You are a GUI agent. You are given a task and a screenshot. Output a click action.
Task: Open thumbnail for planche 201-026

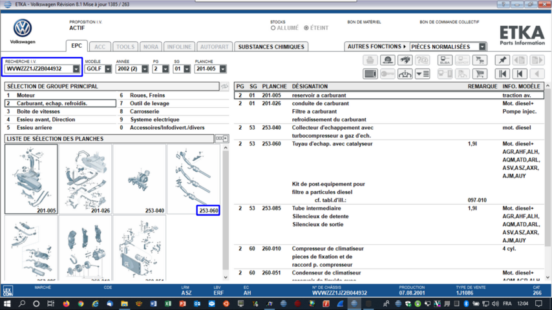[85, 179]
